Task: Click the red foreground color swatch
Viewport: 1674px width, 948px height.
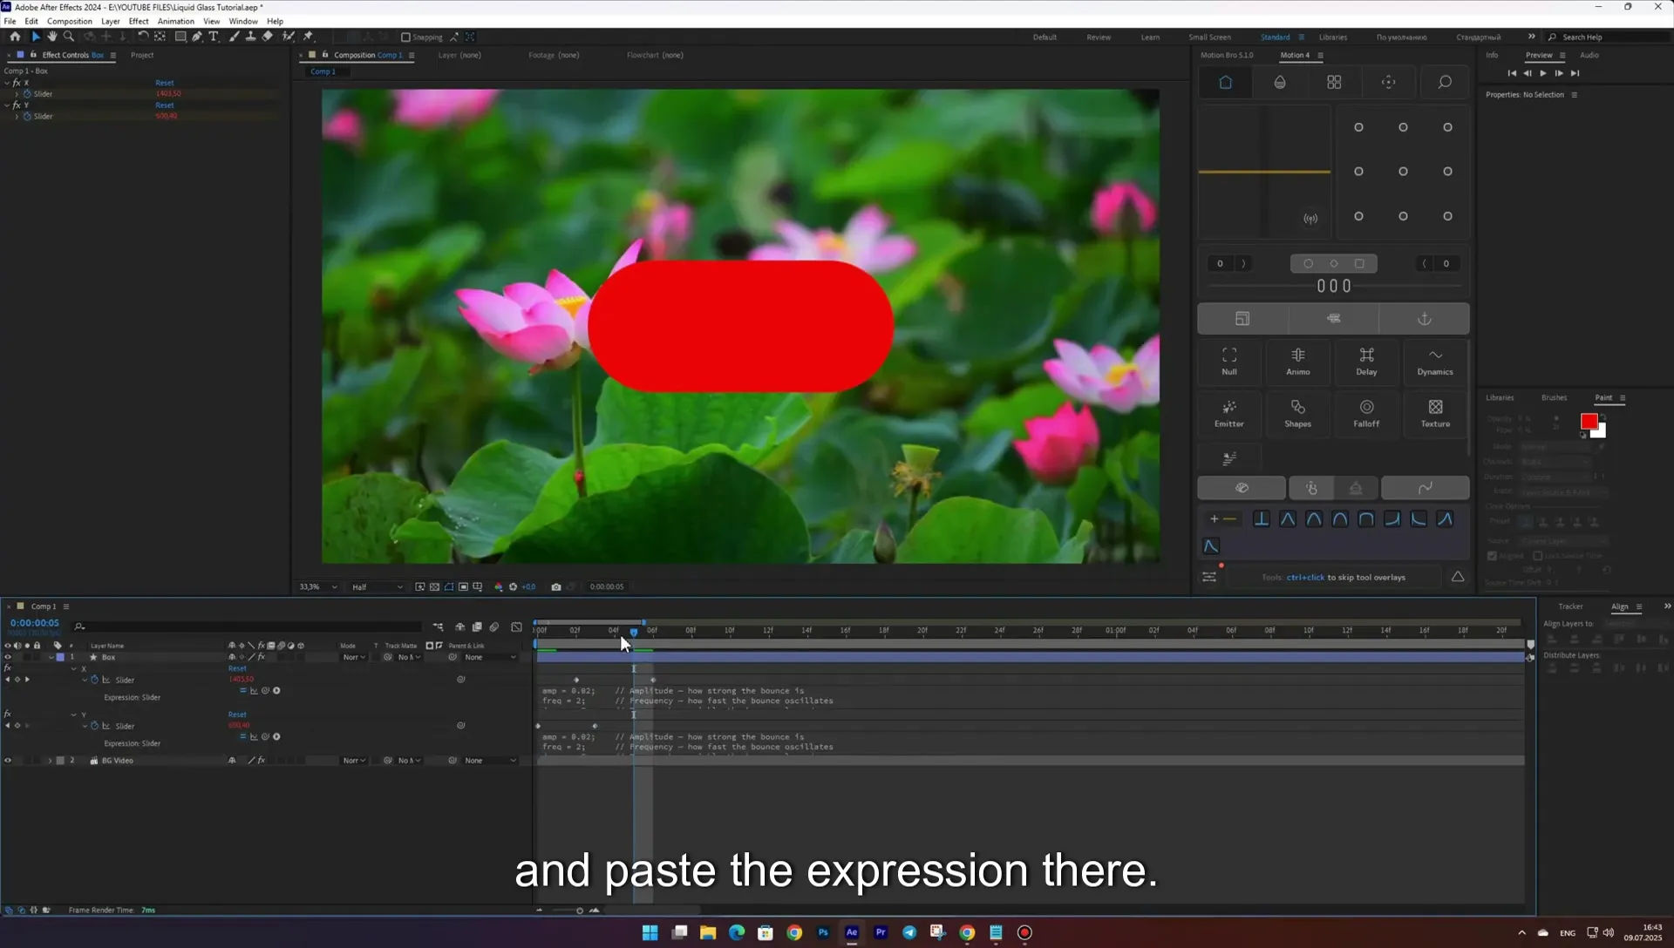Action: [1589, 421]
